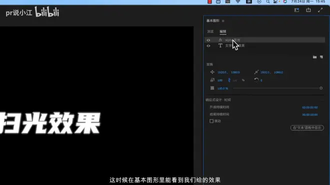This screenshot has width=330, height=185.
Task: Edit the opacity value 100.0 %
Action: (222, 88)
